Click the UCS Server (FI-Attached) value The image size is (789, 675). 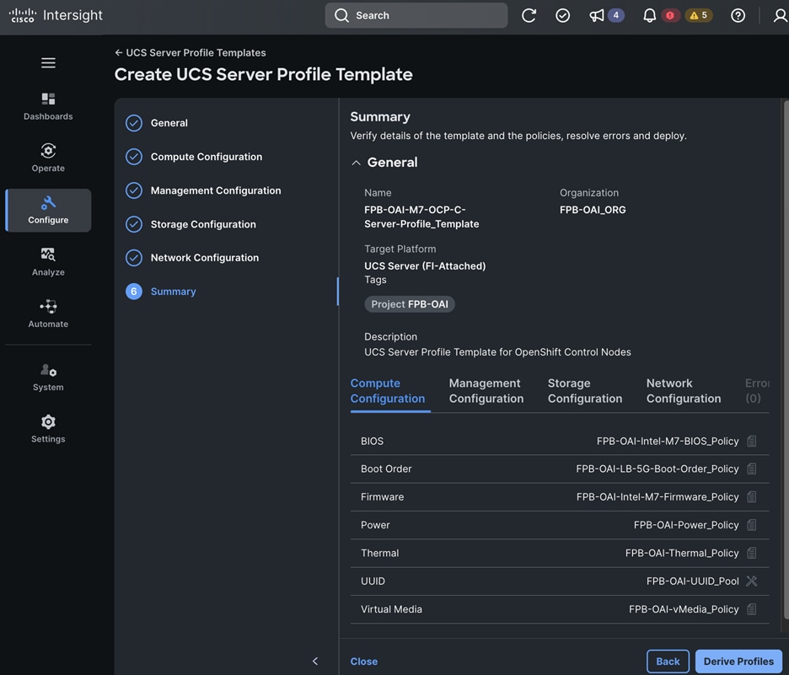pyautogui.click(x=425, y=266)
